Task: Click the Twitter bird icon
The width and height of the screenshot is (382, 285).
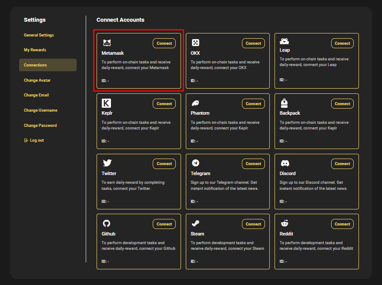Action: [x=107, y=162]
